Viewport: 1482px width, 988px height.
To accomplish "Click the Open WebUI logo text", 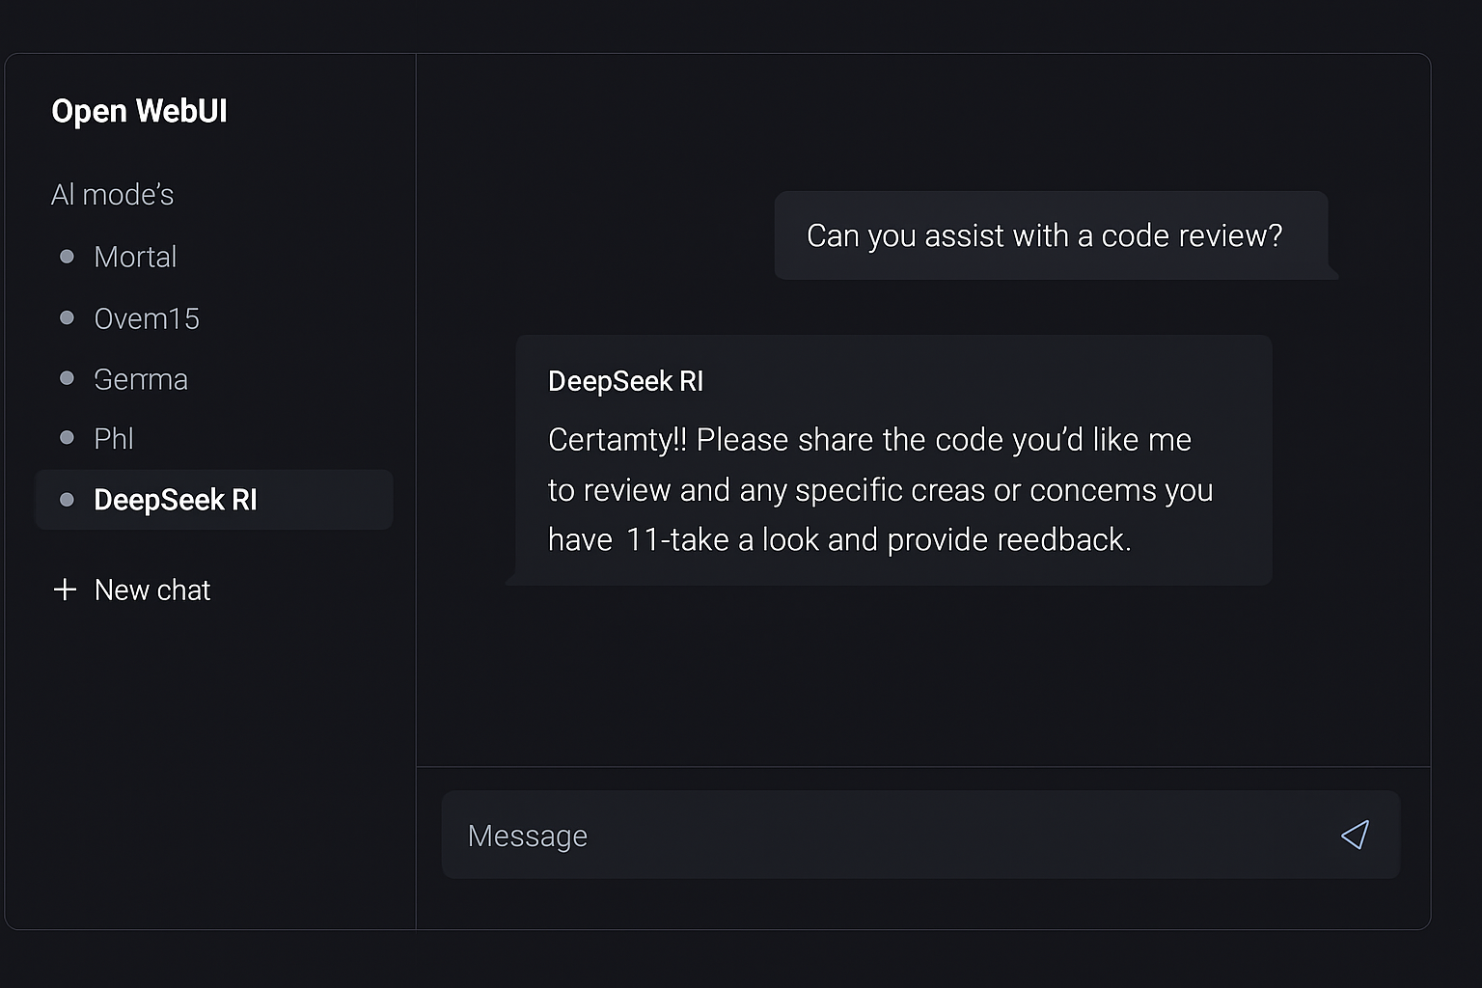I will 140,110.
